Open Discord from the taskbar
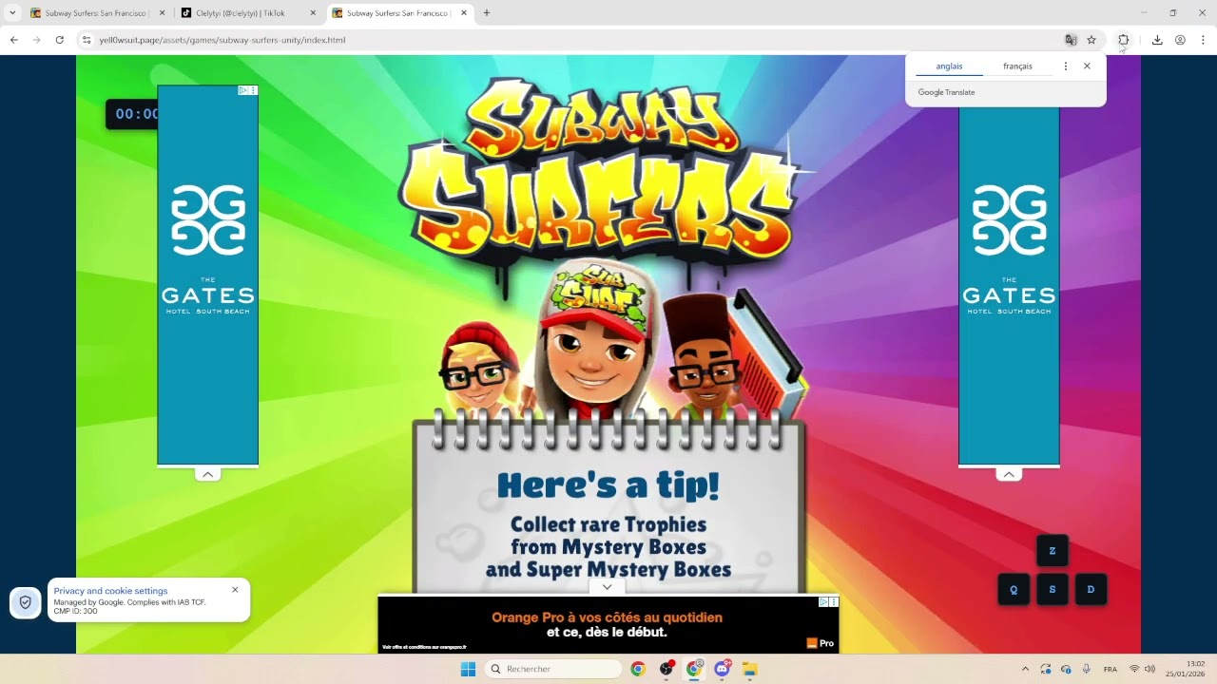The image size is (1217, 684). pos(723,669)
